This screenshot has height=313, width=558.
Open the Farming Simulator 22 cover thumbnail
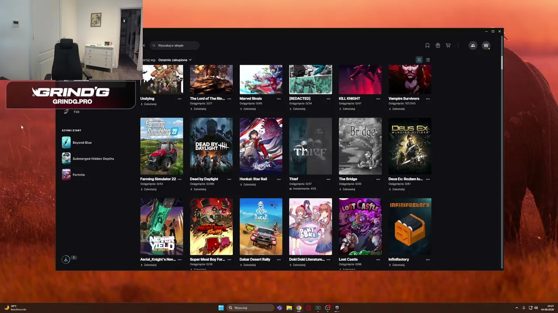[162, 146]
